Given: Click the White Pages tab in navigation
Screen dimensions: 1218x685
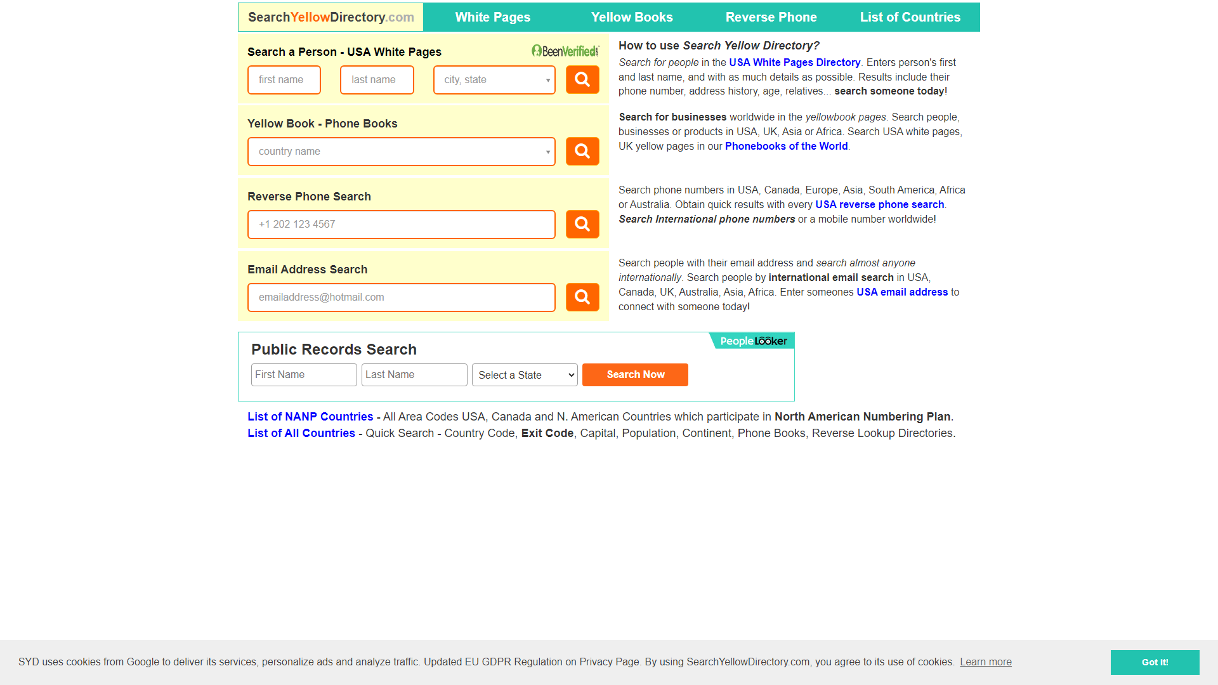Looking at the screenshot, I should [493, 16].
